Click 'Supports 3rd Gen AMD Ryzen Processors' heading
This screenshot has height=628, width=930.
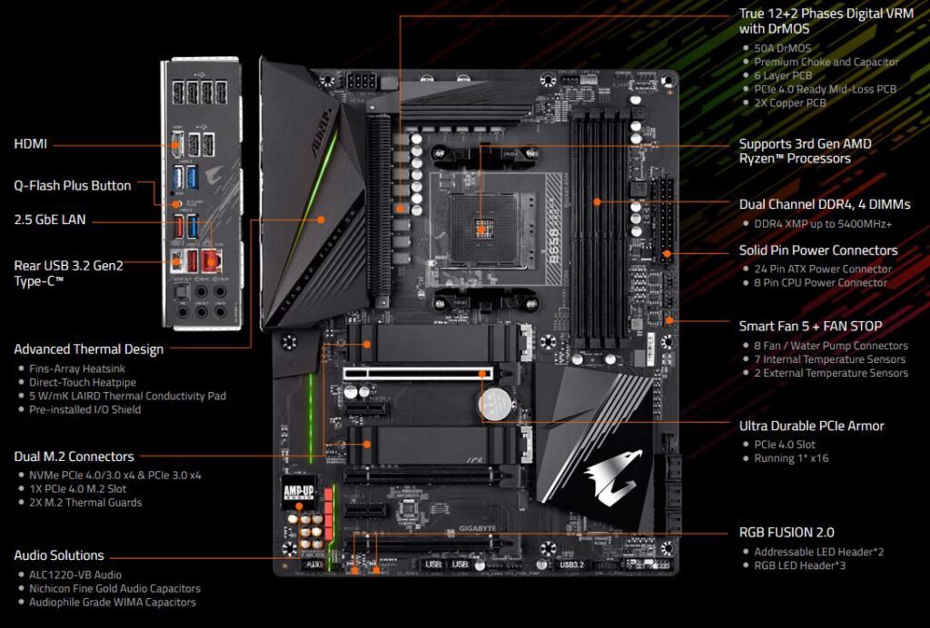(x=805, y=151)
